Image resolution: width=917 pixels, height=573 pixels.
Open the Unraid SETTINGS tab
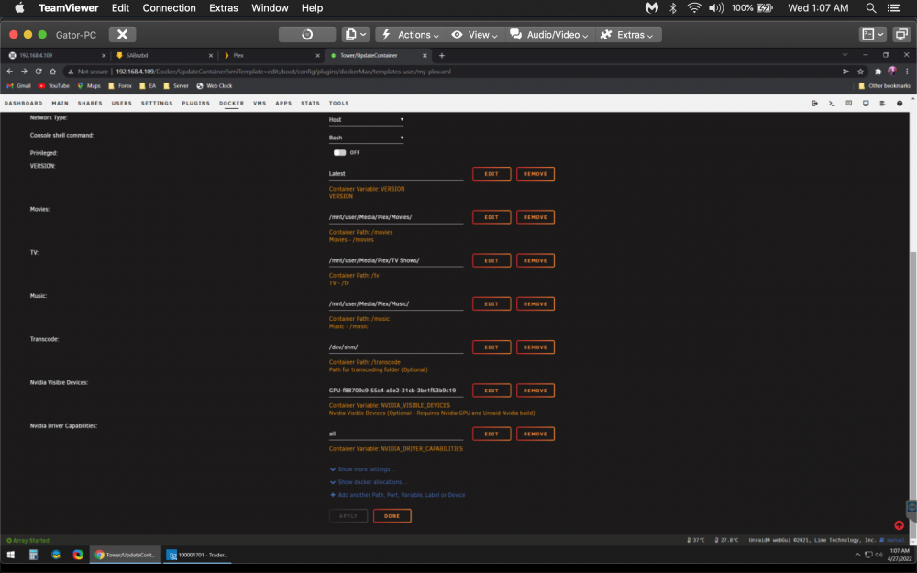157,103
